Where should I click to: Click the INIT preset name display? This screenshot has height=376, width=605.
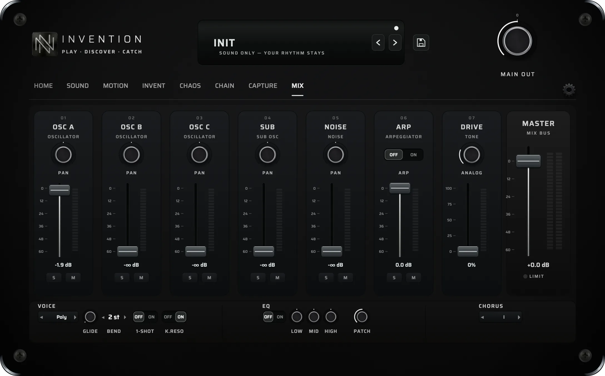pos(224,43)
